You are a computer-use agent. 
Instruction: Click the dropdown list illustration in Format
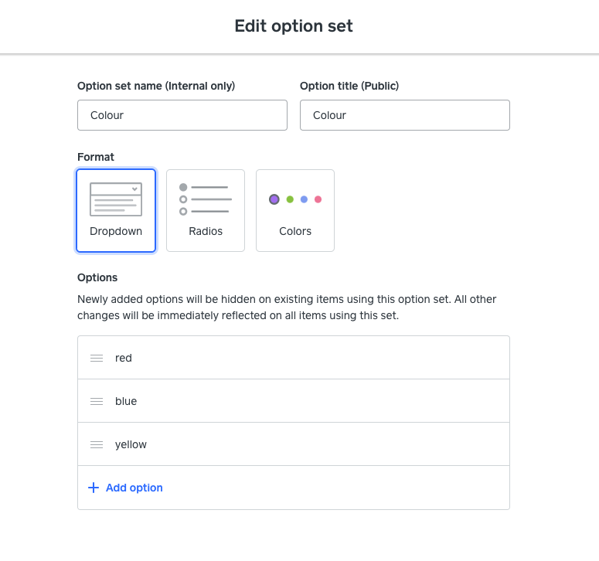tap(116, 199)
